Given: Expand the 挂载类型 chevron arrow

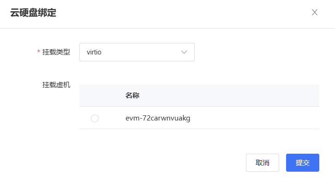Looking at the screenshot, I should [x=184, y=52].
